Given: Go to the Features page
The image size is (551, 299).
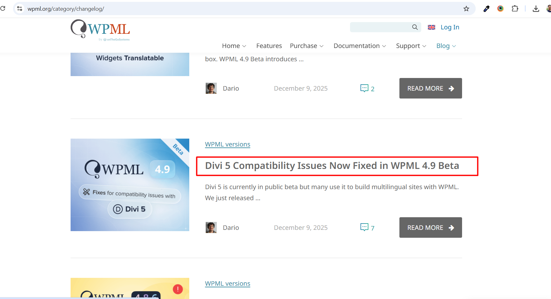Looking at the screenshot, I should coord(269,46).
